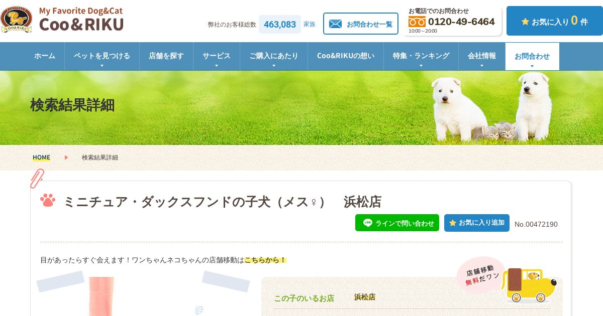
Task: Click the envelope icon for inquiries list
Action: [x=335, y=24]
